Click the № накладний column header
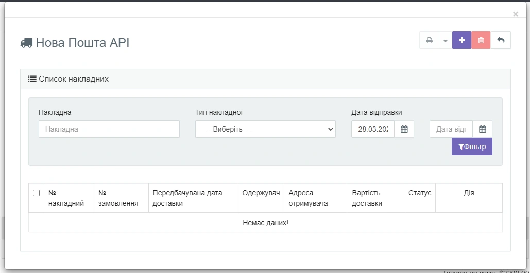Image resolution: width=530 pixels, height=273 pixels. [x=66, y=198]
